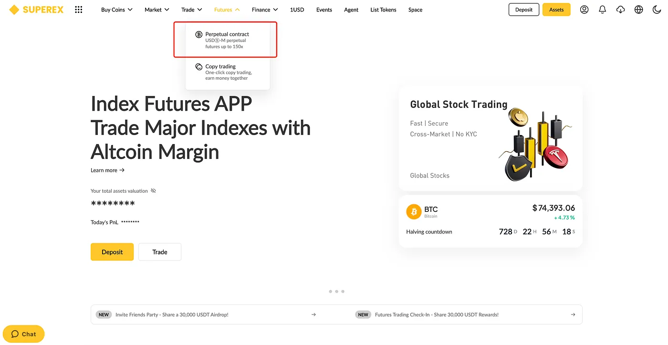Click the Halving countdown label
This screenshot has height=345, width=668.
(x=429, y=232)
